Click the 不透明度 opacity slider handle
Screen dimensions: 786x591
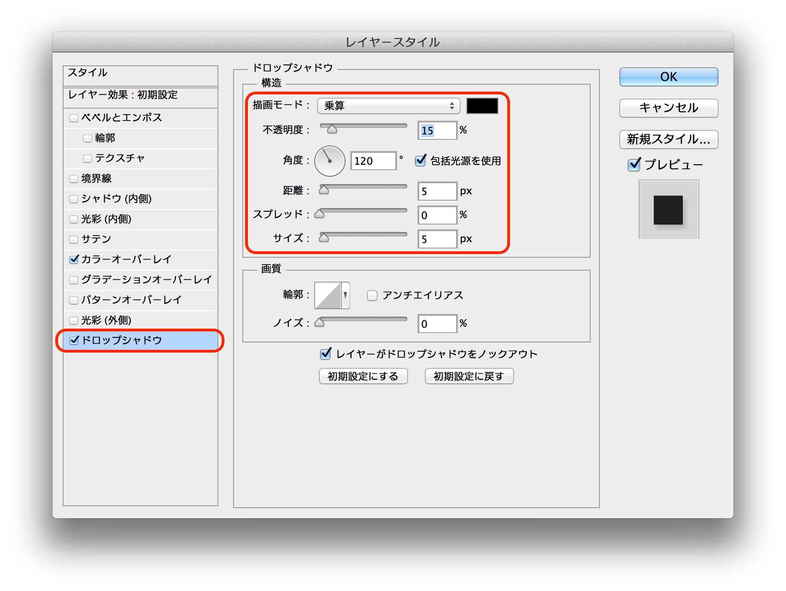pos(332,129)
